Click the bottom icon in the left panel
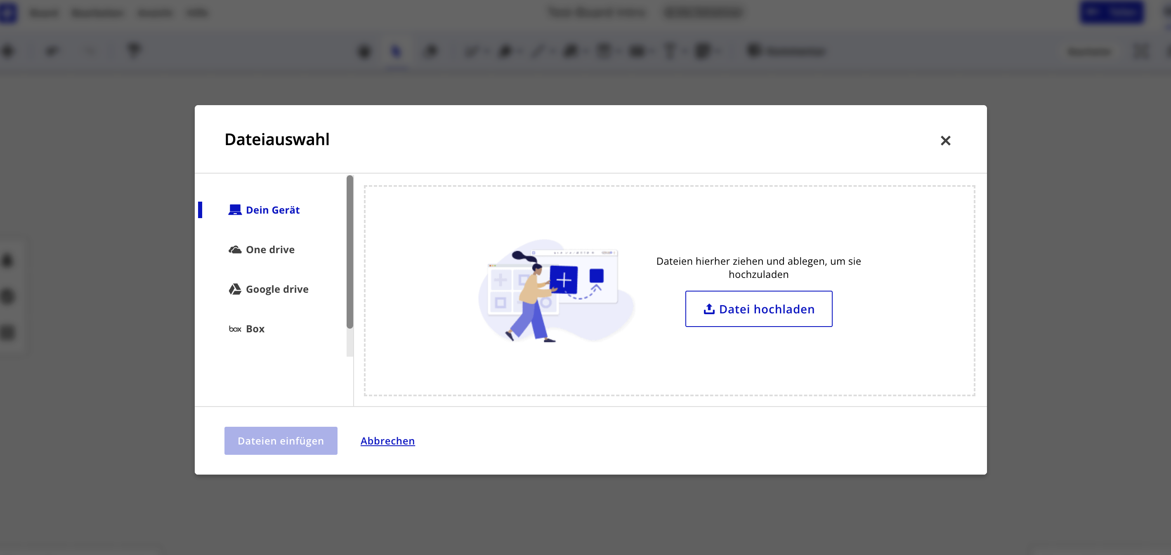This screenshot has width=1171, height=555. tap(7, 332)
